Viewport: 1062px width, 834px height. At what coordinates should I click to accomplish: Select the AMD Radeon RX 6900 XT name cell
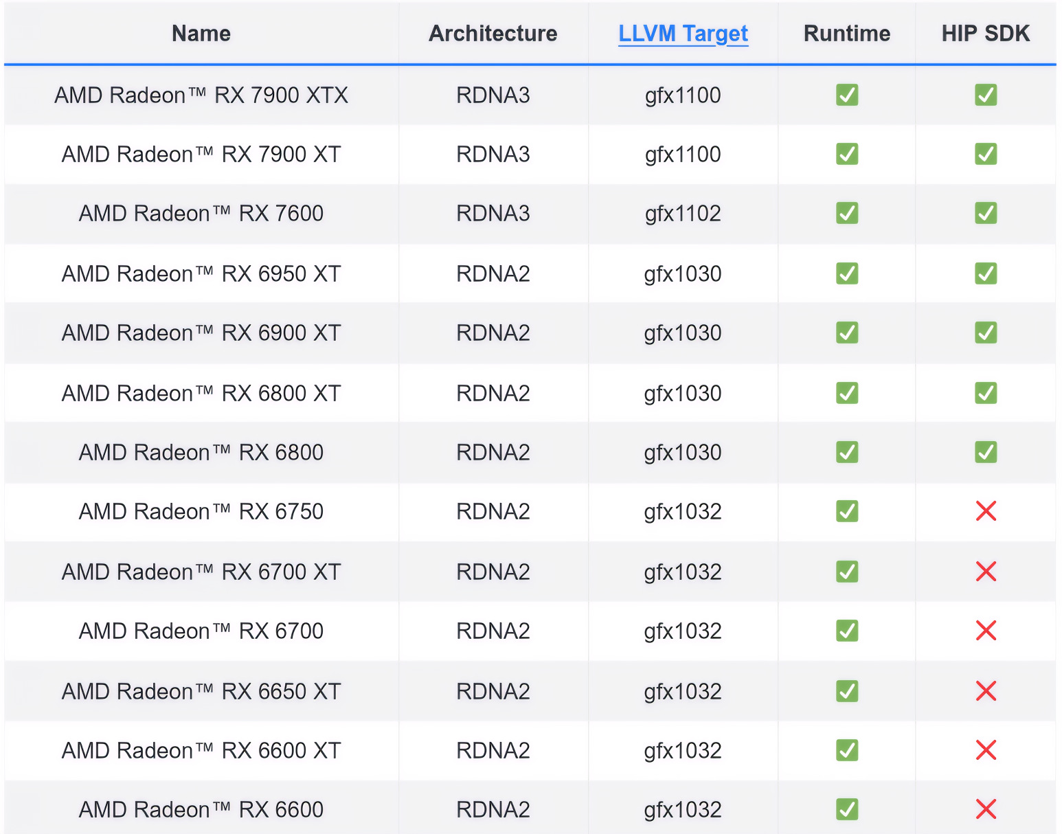201,333
